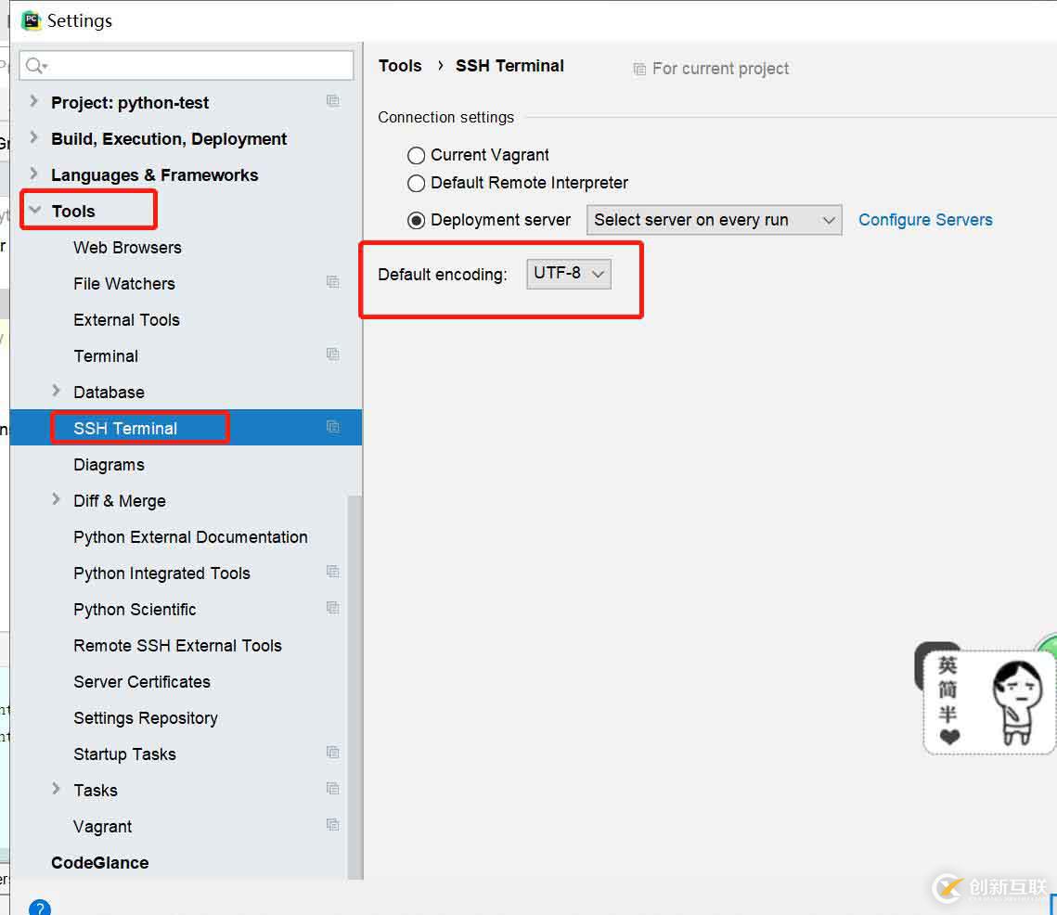
Task: Click into the settings search field
Action: click(195, 65)
